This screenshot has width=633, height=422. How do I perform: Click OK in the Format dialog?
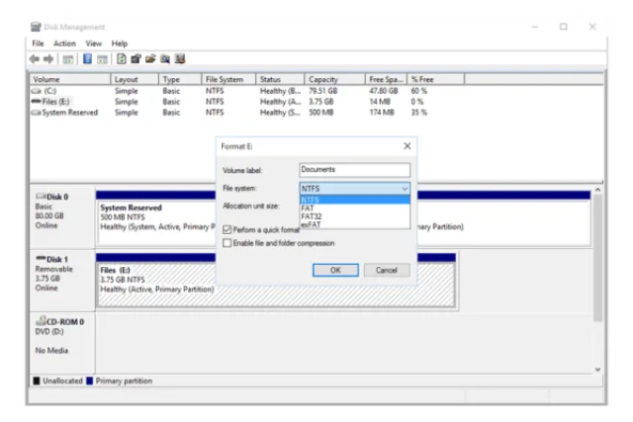click(x=335, y=270)
